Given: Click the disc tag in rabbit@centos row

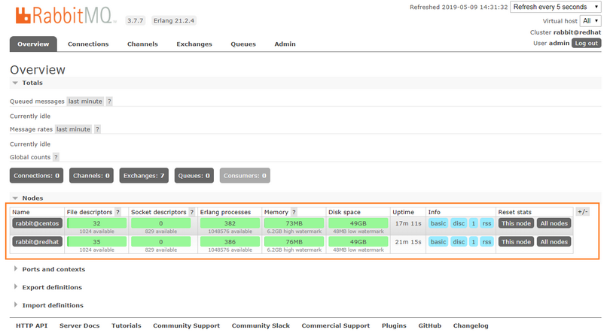Looking at the screenshot, I should (459, 223).
